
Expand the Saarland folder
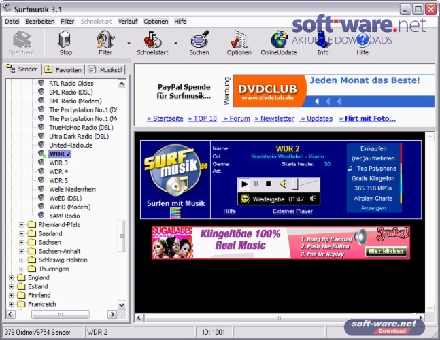[22, 234]
